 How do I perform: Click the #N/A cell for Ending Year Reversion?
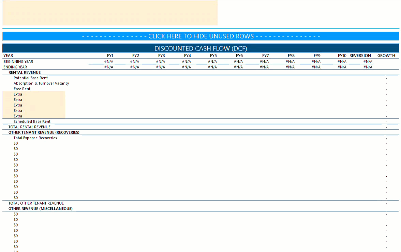pyautogui.click(x=368, y=67)
